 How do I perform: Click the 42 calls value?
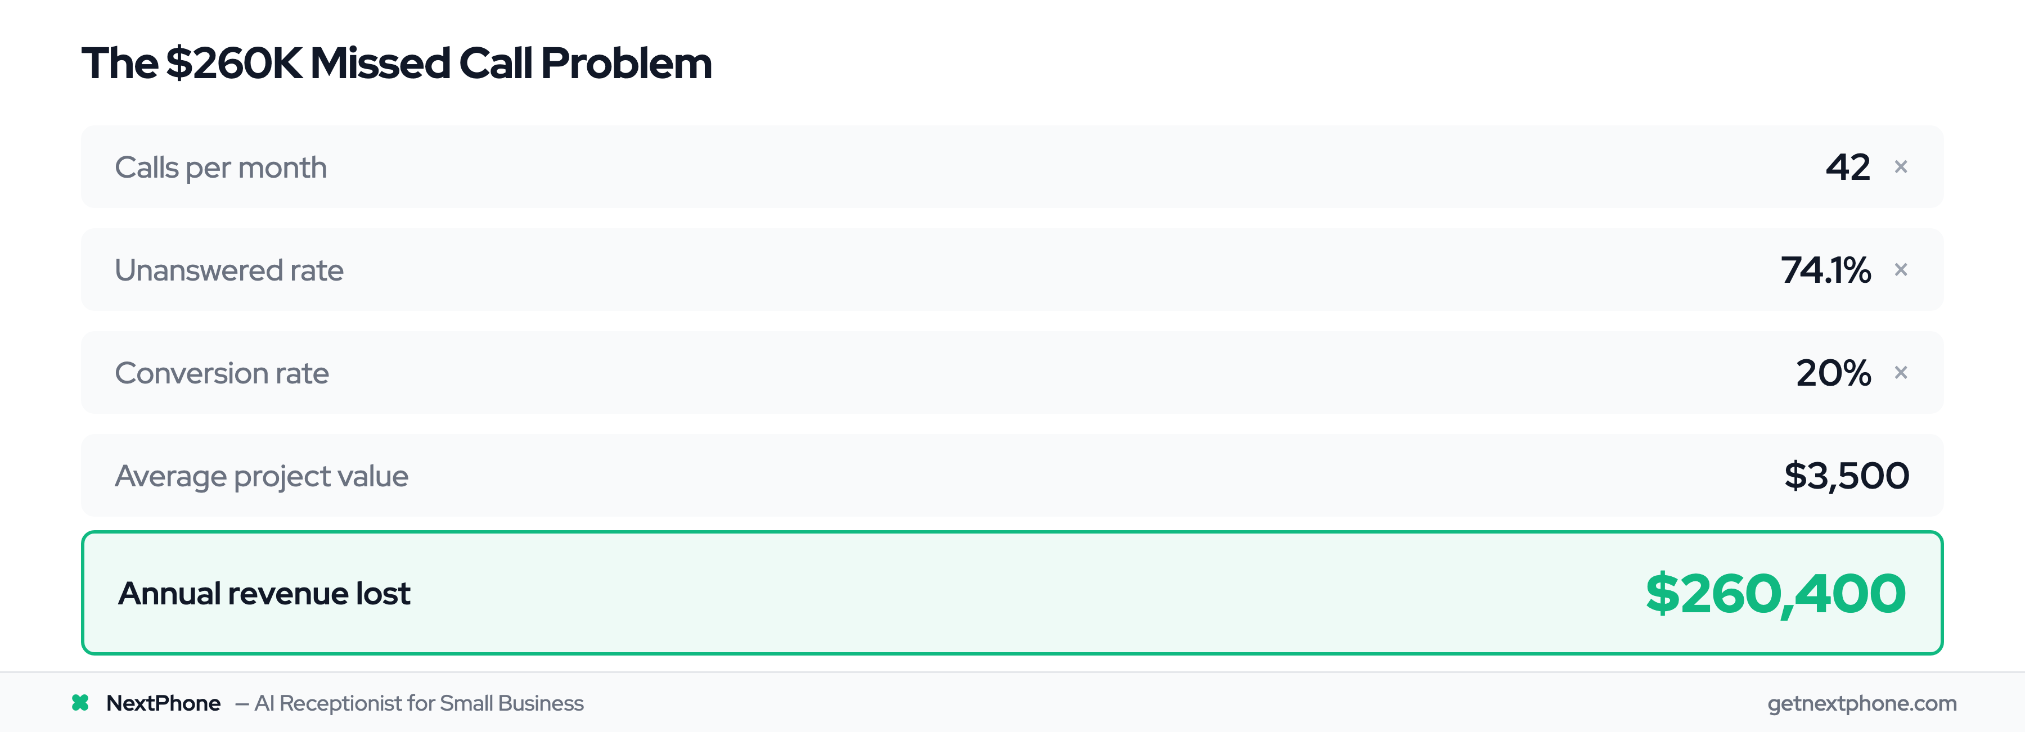[1847, 168]
